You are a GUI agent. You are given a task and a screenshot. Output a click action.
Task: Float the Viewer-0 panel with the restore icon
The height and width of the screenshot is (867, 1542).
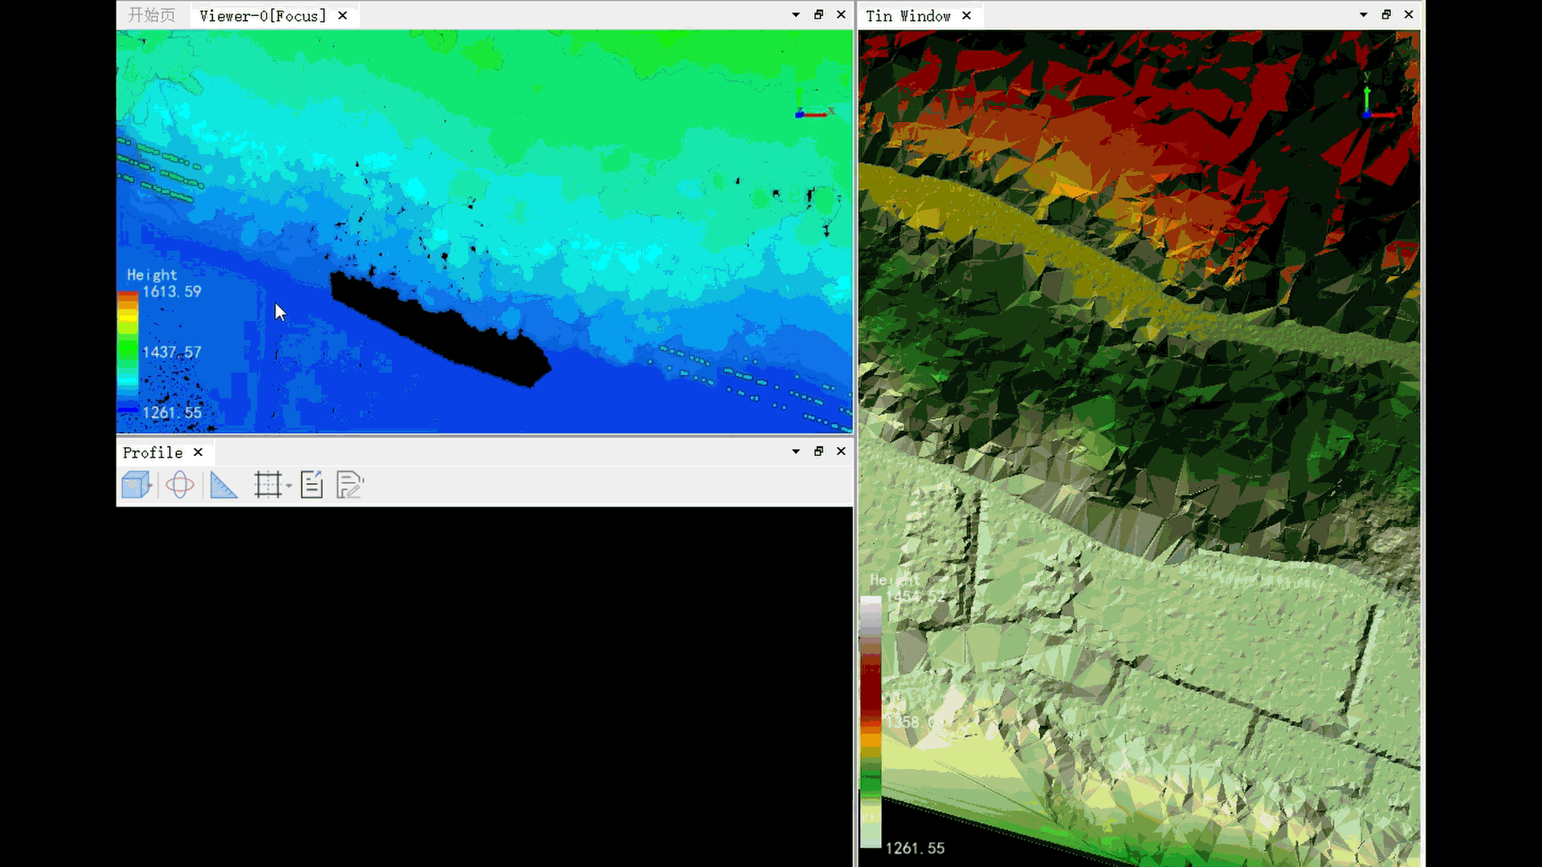coord(819,14)
